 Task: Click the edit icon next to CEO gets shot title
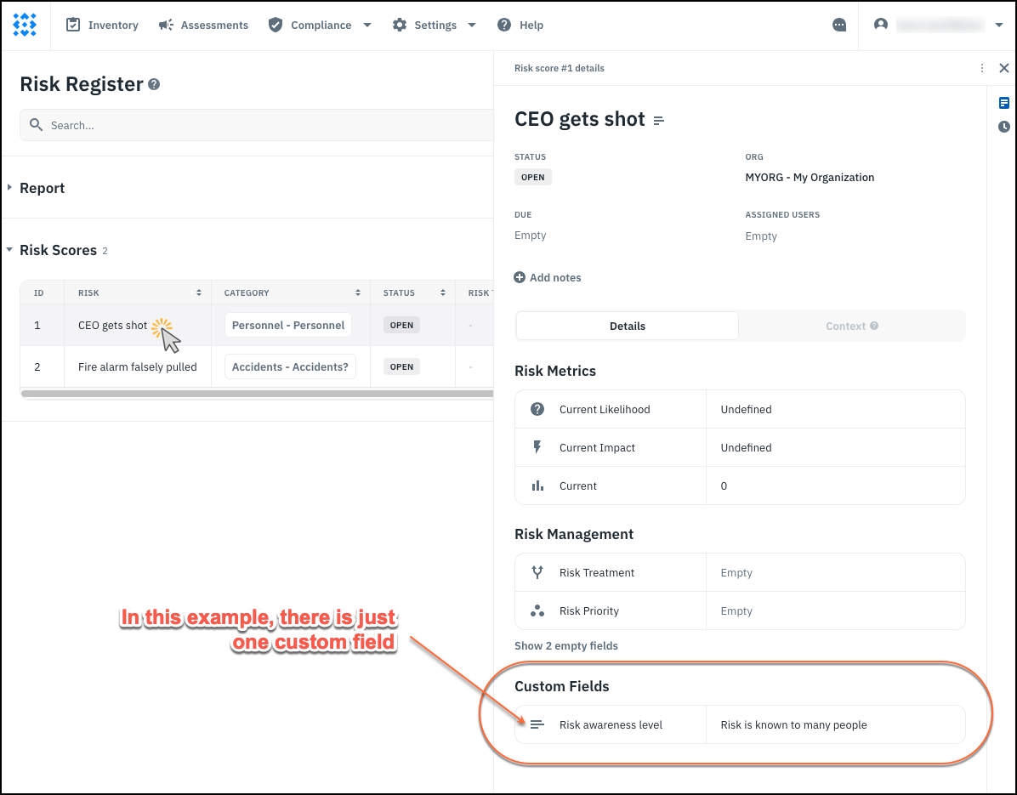point(659,121)
